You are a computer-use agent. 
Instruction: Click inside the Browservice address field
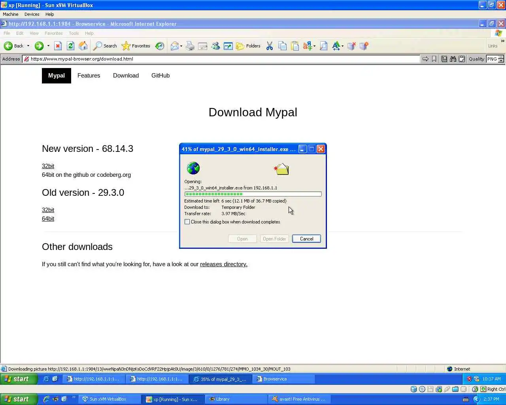[x=221, y=59]
